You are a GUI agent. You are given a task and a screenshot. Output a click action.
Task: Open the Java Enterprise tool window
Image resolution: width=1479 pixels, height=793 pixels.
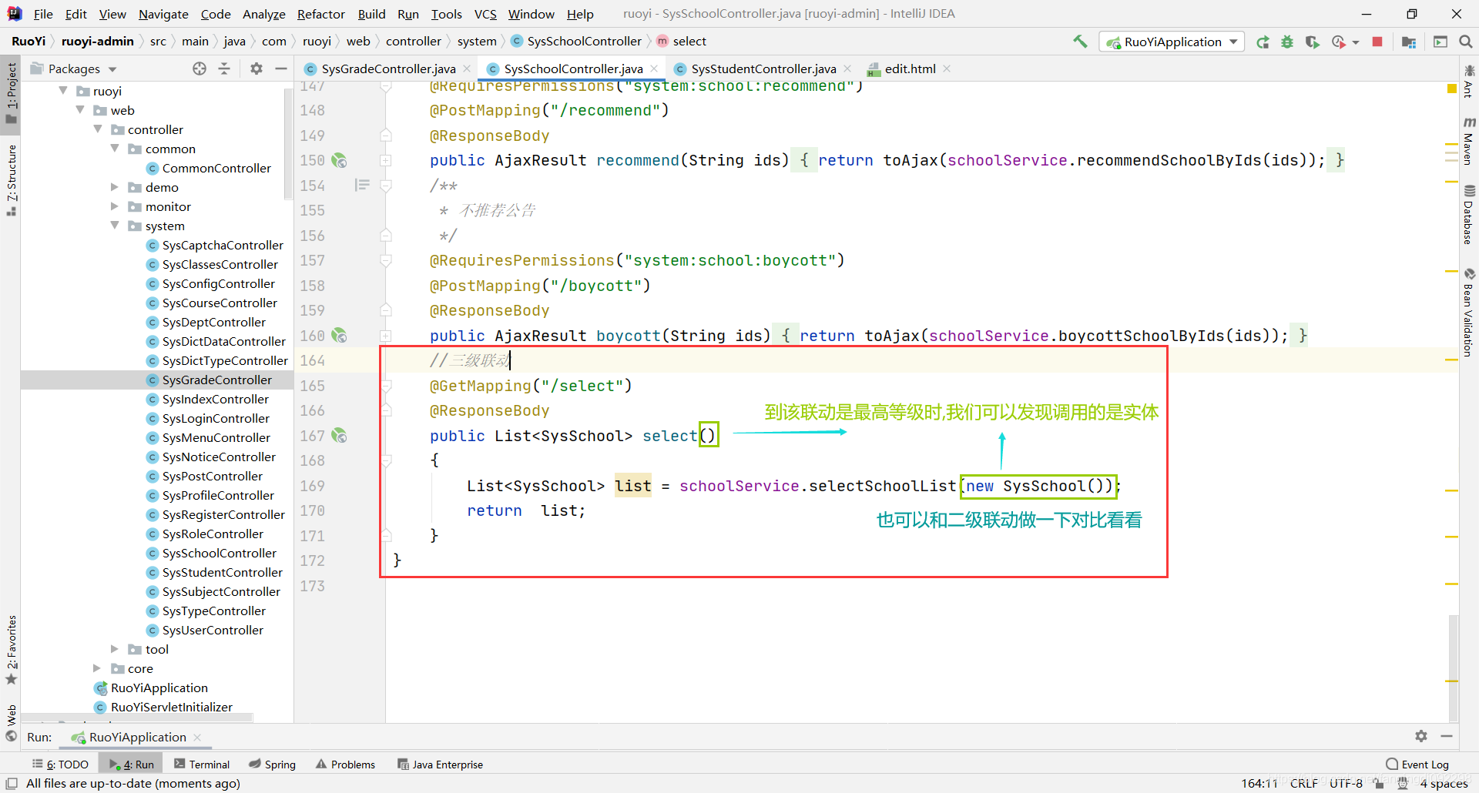click(440, 764)
